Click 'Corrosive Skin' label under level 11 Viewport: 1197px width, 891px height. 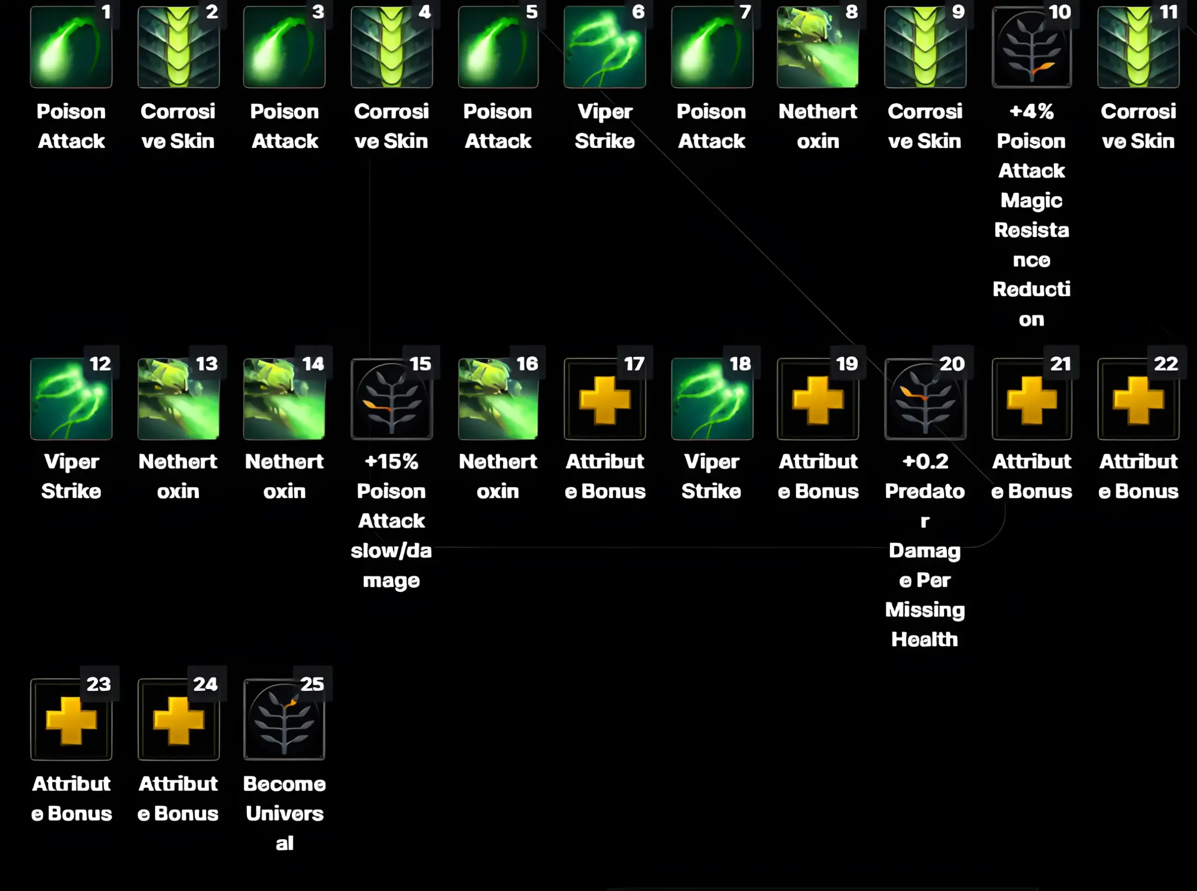click(1138, 126)
